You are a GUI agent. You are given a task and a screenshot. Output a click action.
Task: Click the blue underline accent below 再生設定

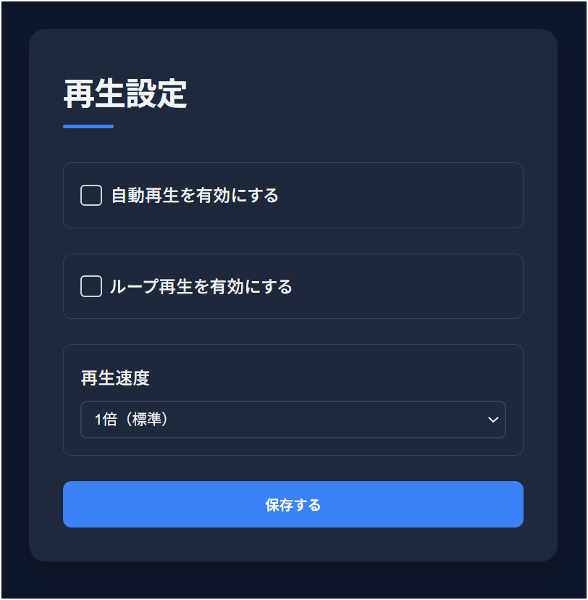click(x=88, y=126)
